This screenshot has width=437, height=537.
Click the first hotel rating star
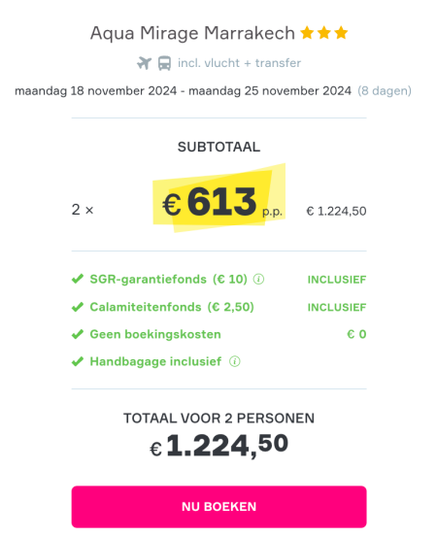coord(307,33)
